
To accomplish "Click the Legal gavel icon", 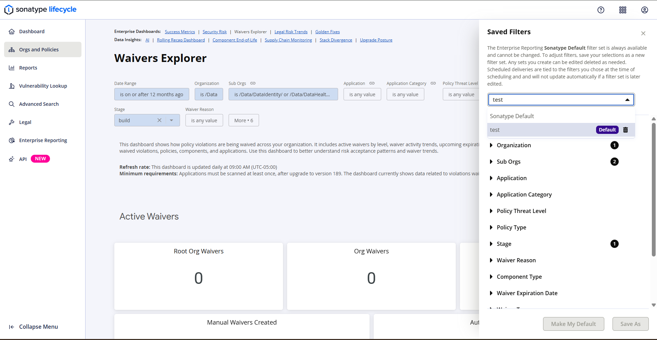I will 12,122.
